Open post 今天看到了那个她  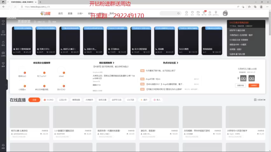161,71
